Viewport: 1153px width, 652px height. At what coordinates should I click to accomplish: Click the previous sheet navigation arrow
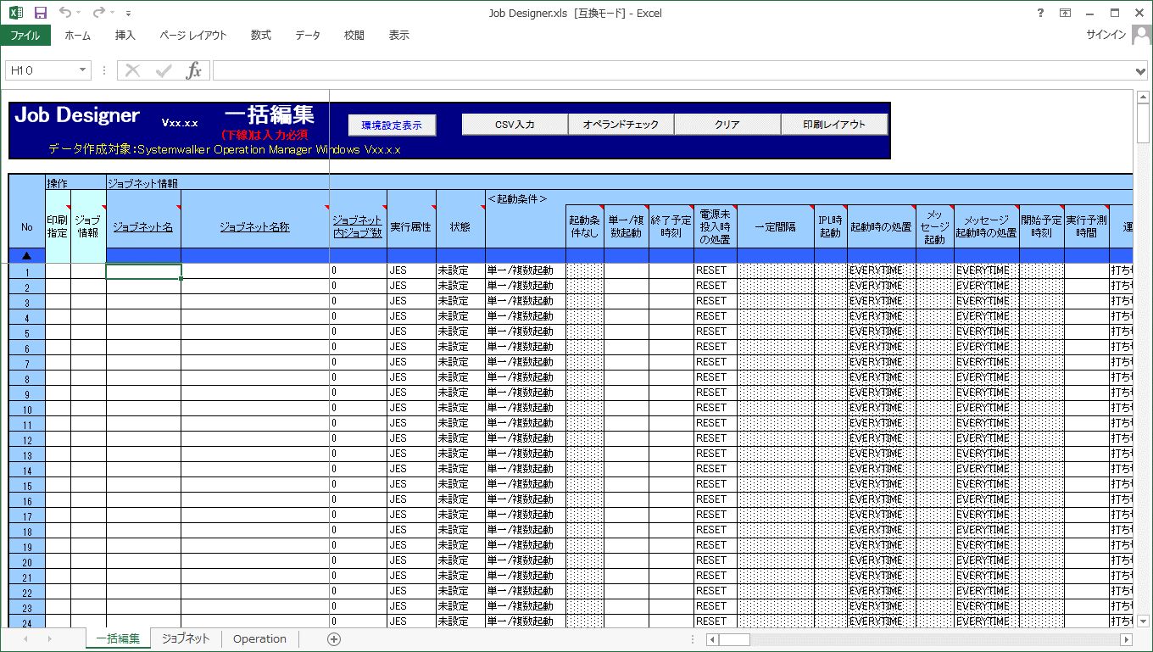click(x=25, y=639)
